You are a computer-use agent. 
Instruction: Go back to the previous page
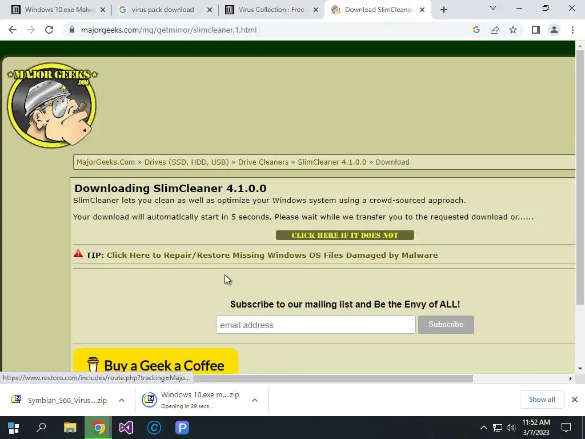[13, 30]
